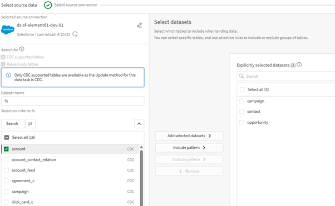This screenshot has width=335, height=206.
Task: Open the info icon beside Search for
Action: point(22,49)
